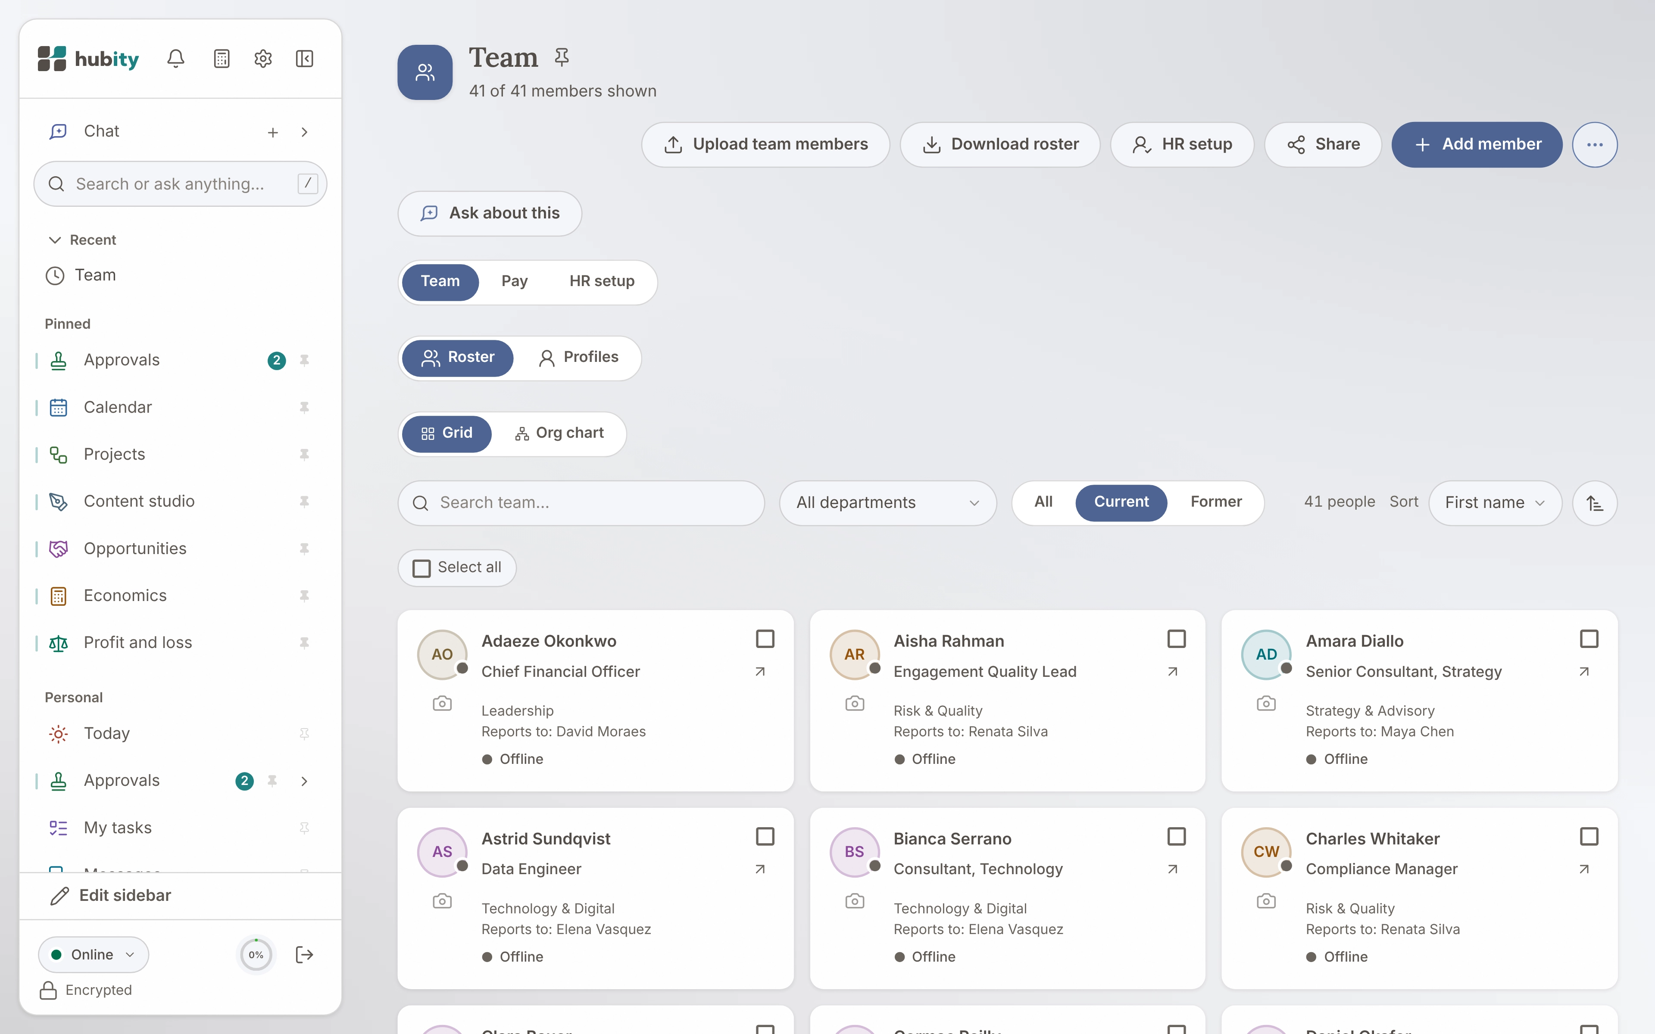Click Download roster button
Image resolution: width=1655 pixels, height=1034 pixels.
click(1000, 144)
